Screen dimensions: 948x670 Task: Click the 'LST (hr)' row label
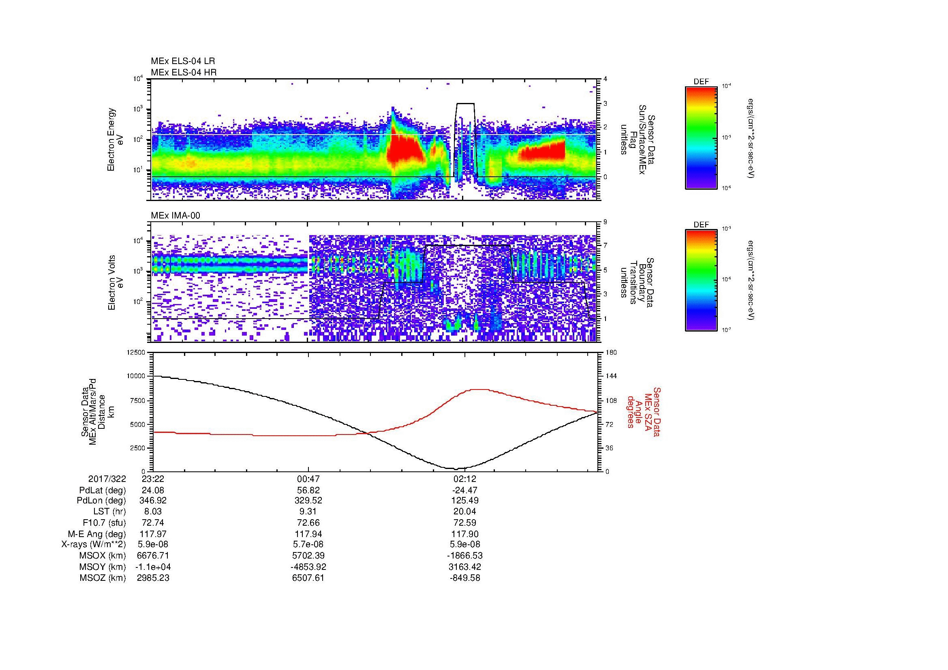pyautogui.click(x=109, y=512)
